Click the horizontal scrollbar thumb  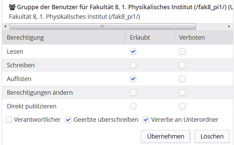pos(103,27)
